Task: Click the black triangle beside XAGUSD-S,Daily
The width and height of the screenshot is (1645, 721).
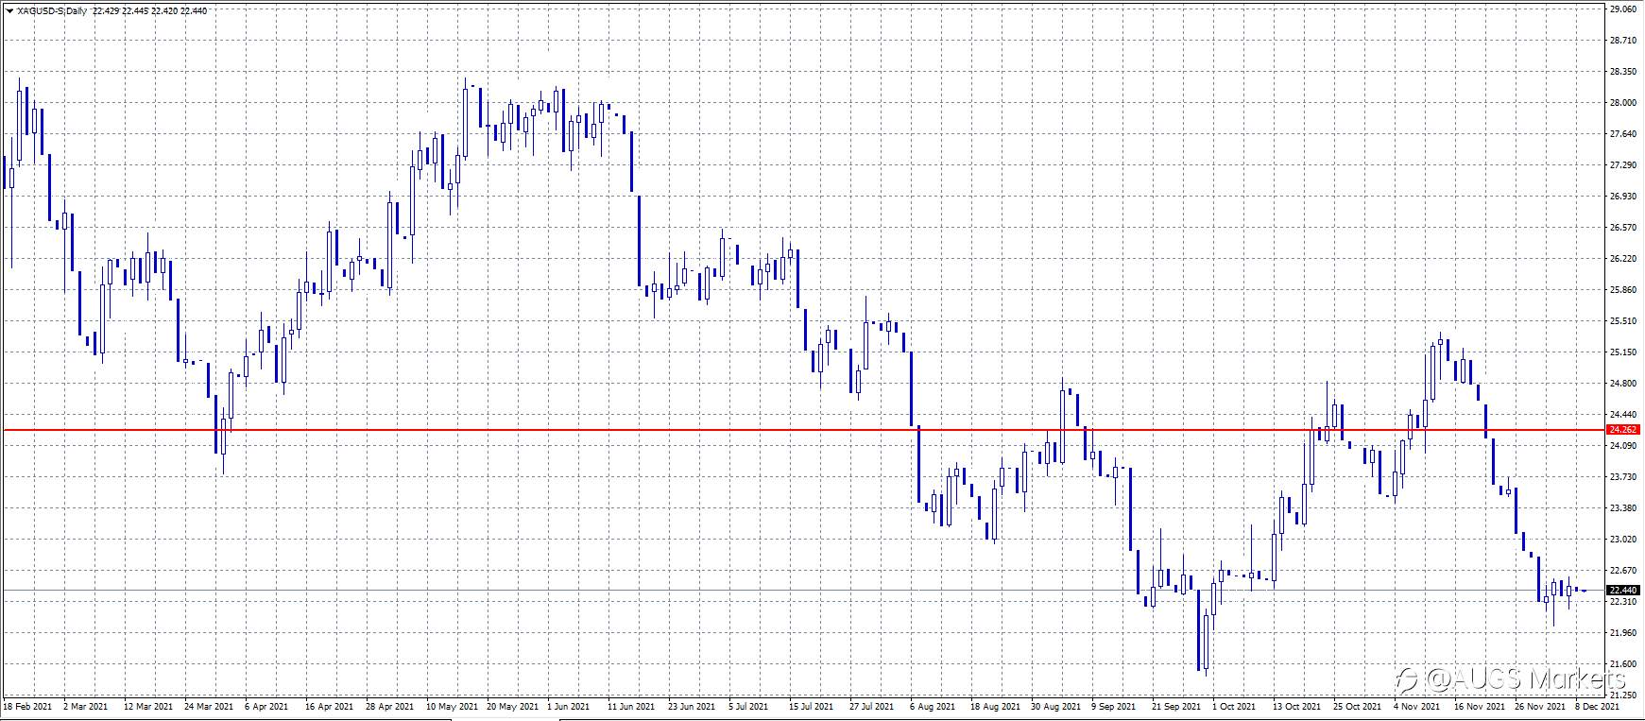Action: pyautogui.click(x=9, y=10)
